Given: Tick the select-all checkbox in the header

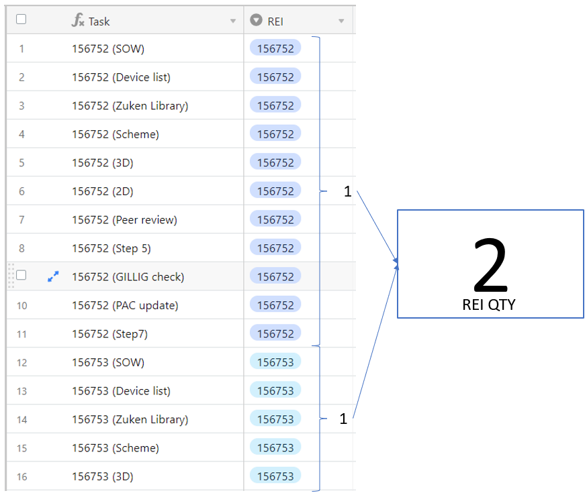Looking at the screenshot, I should (21, 19).
